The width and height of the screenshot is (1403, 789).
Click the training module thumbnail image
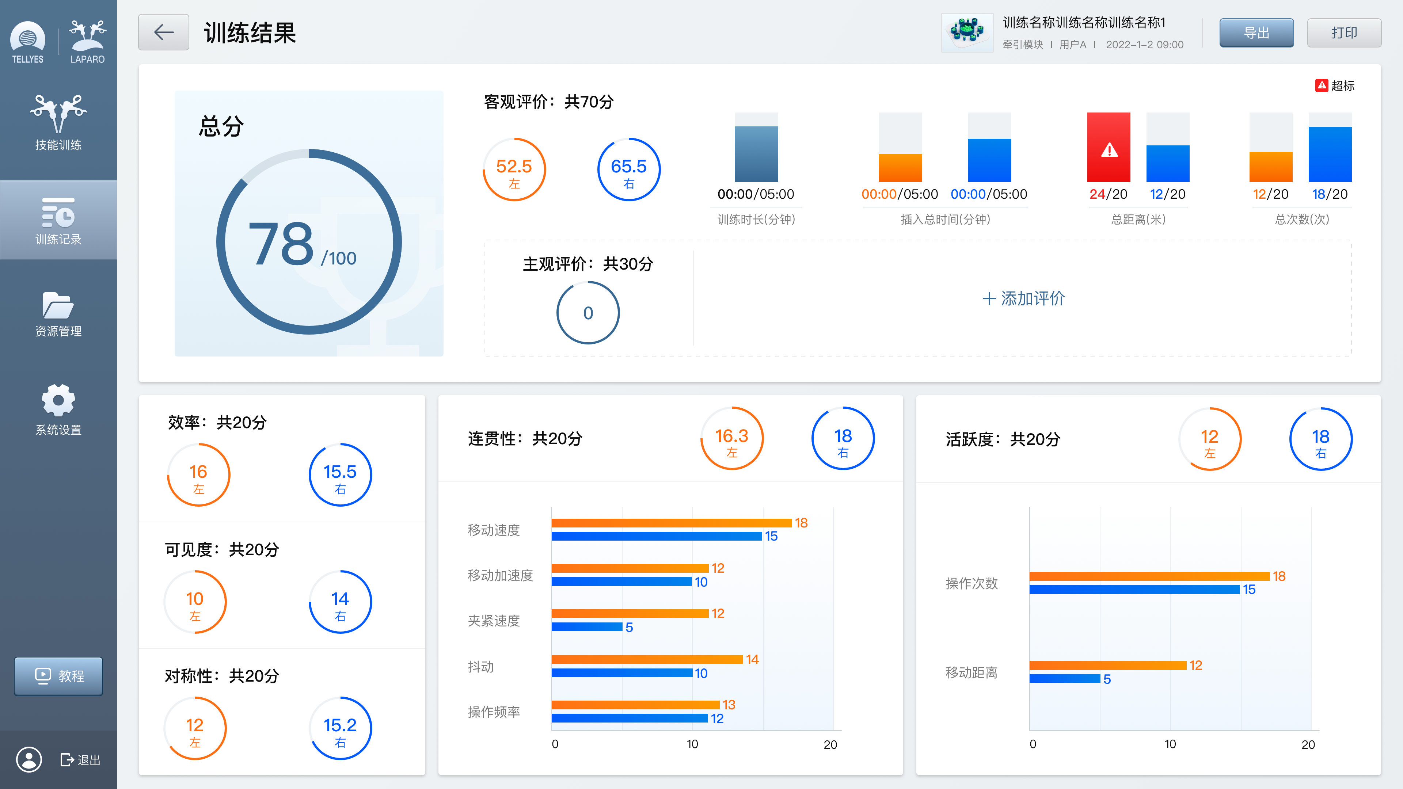(967, 33)
